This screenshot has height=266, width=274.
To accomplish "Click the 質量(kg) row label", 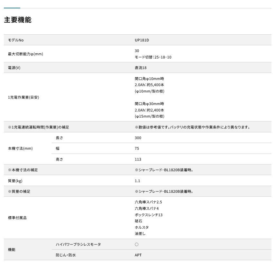I will (15, 181).
